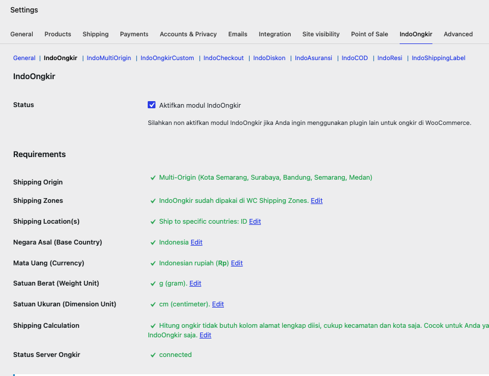The height and width of the screenshot is (376, 489).
Task: Select the IndoOngkir sub-section
Action: (x=61, y=58)
